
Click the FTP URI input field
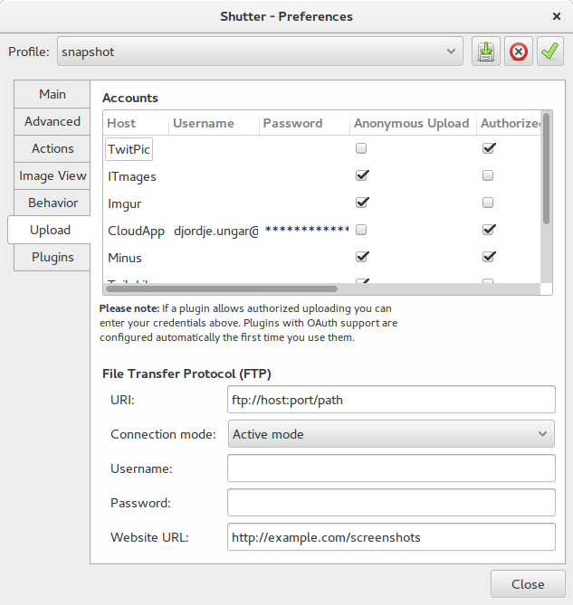tap(391, 400)
